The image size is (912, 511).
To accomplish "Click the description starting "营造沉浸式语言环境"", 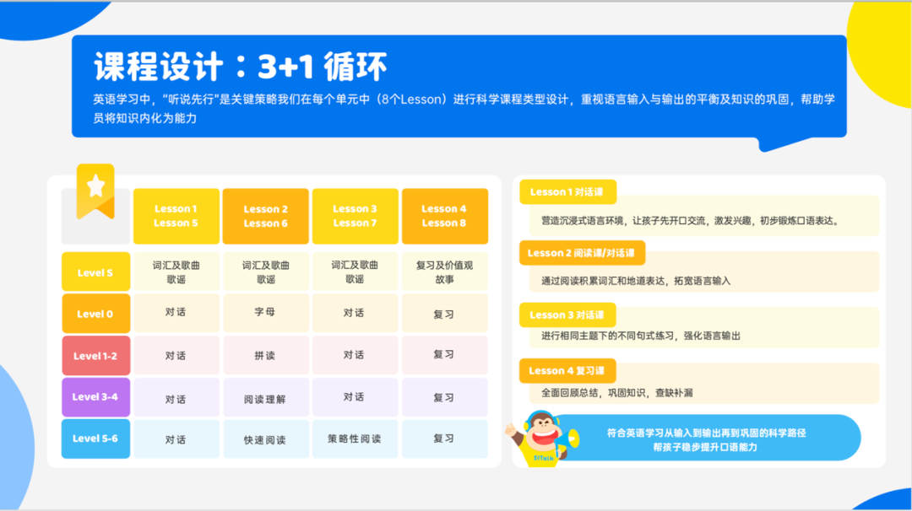I will point(692,221).
